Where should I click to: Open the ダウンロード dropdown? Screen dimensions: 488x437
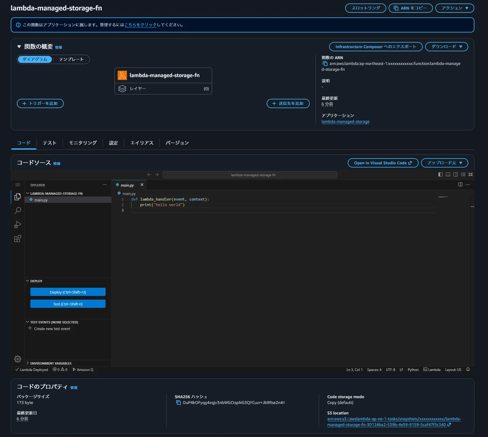pyautogui.click(x=447, y=47)
